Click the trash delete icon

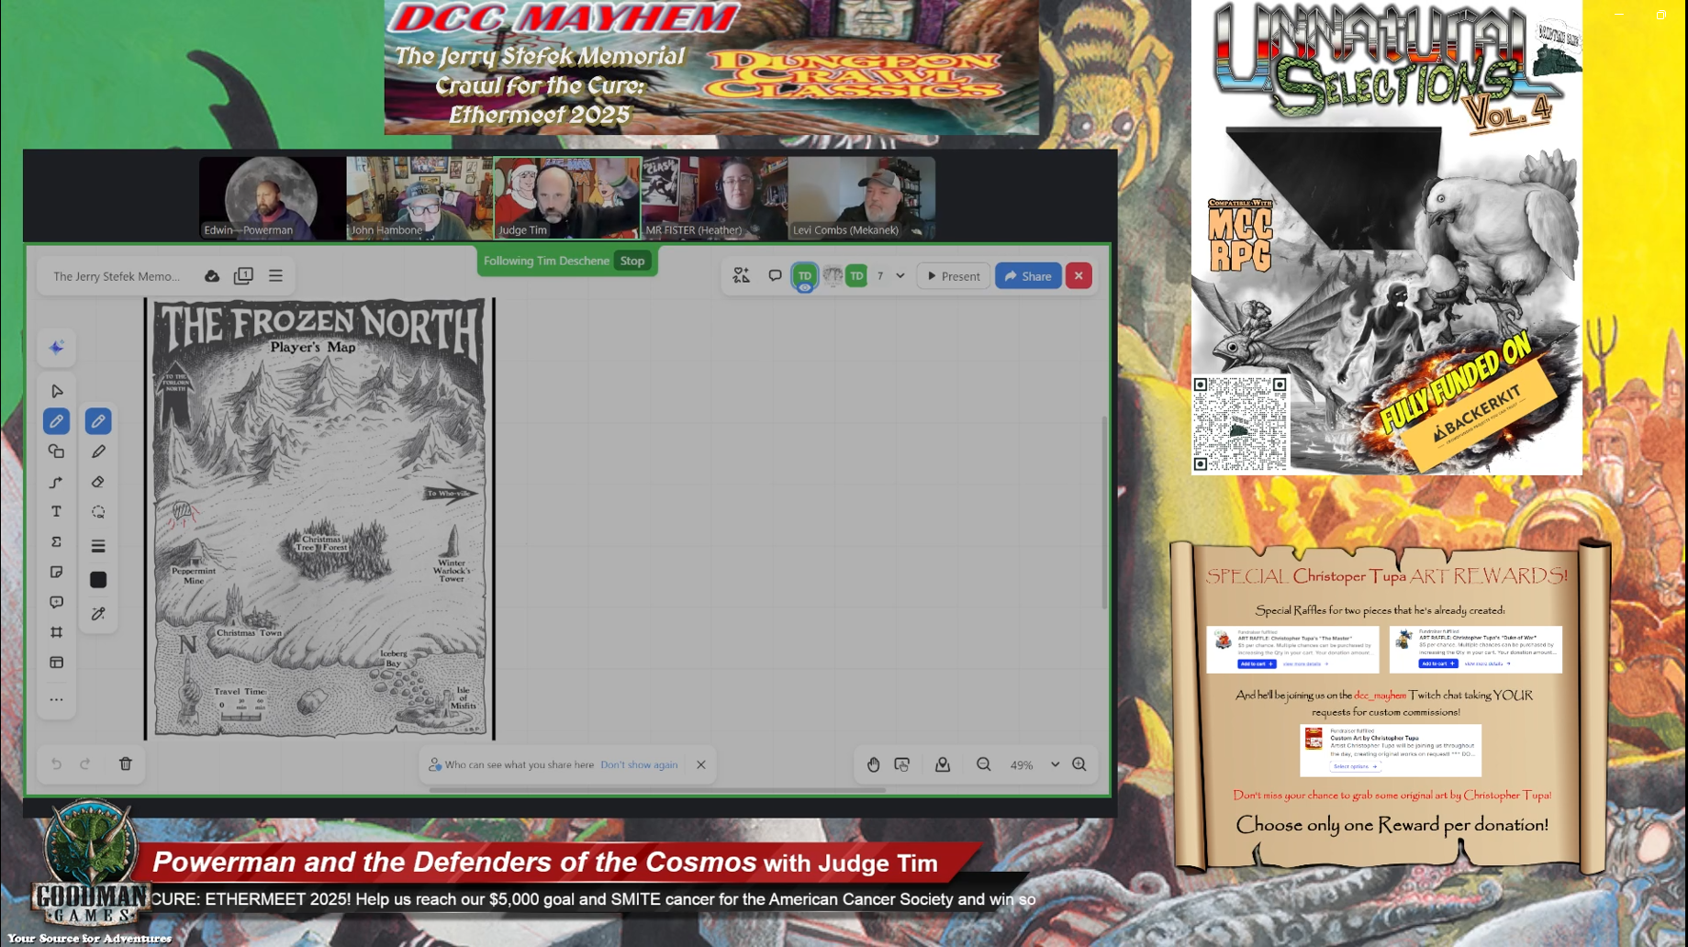126,763
